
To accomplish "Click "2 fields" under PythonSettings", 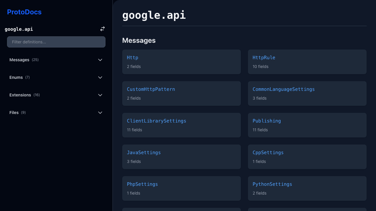I will [x=260, y=193].
